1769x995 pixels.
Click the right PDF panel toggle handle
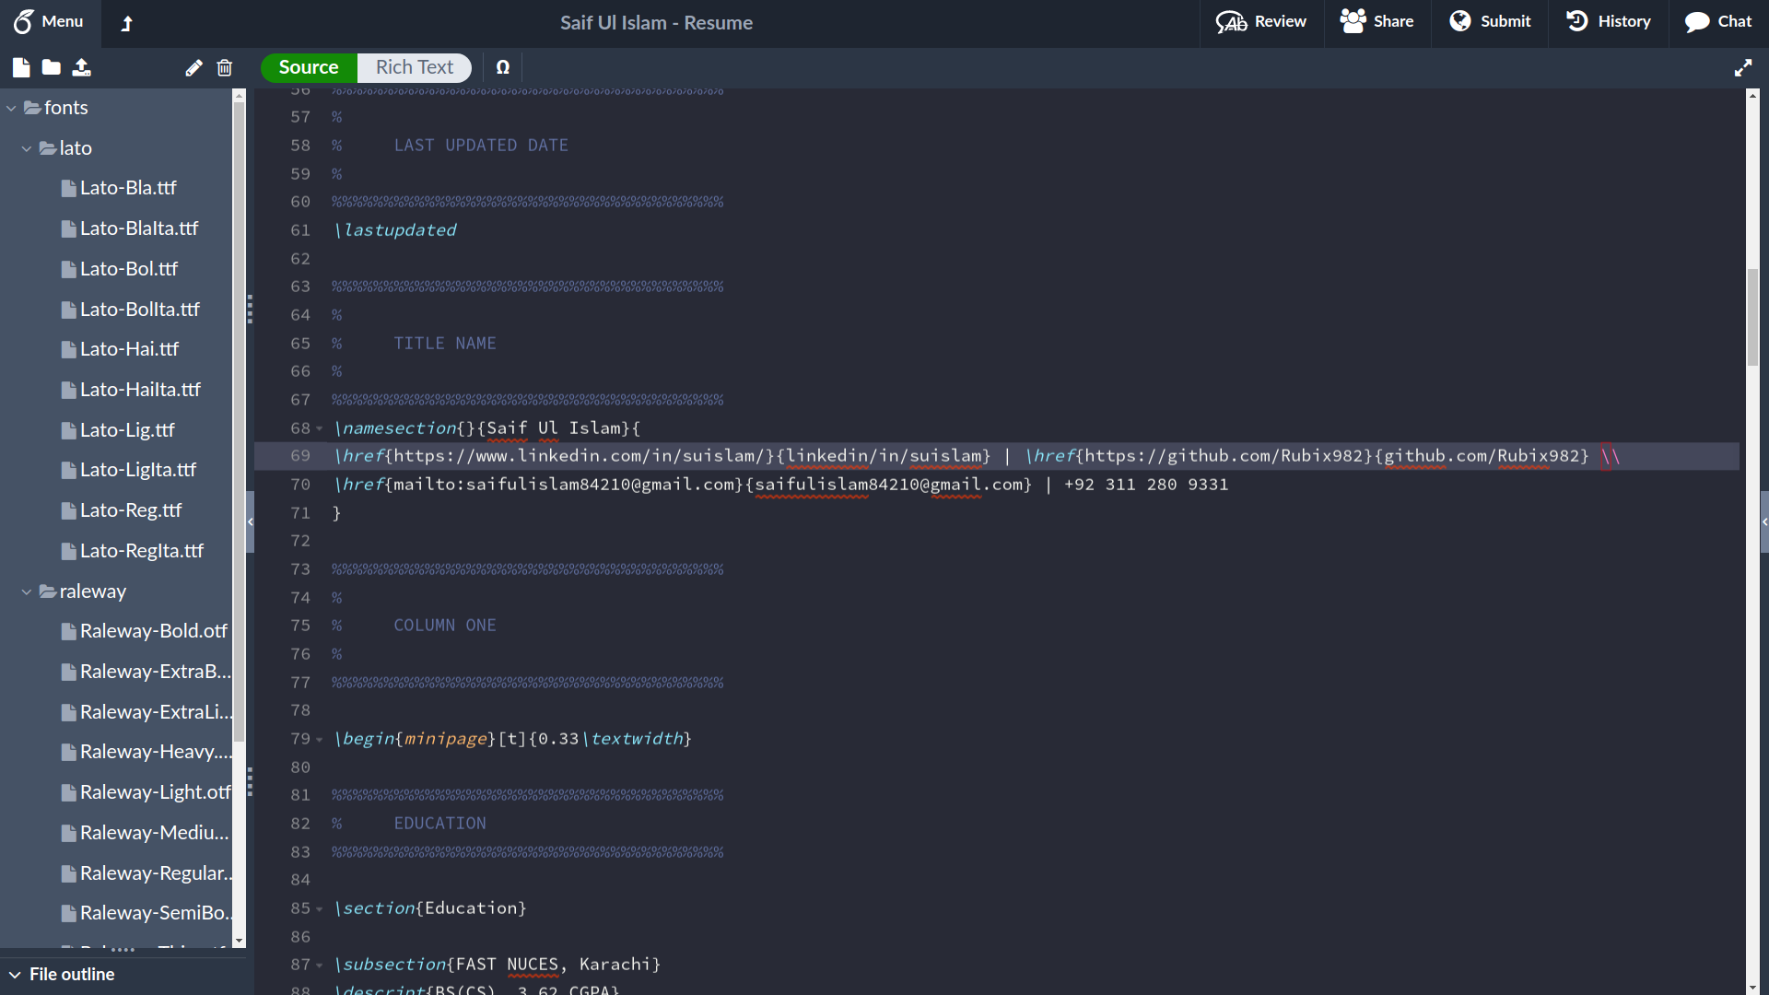point(1764,521)
